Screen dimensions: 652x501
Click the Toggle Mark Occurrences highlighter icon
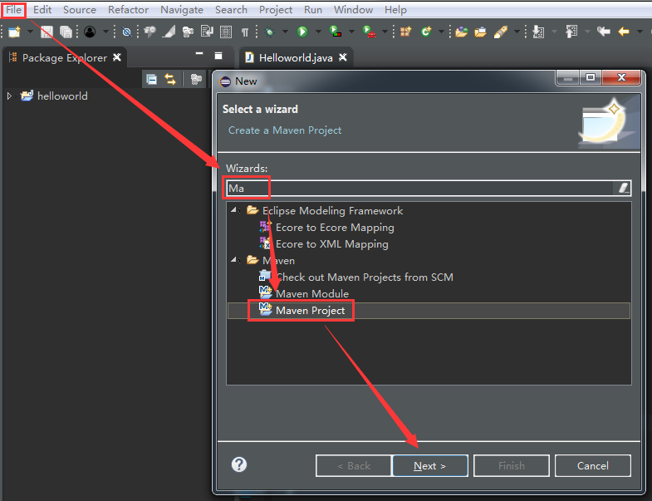coord(169,32)
